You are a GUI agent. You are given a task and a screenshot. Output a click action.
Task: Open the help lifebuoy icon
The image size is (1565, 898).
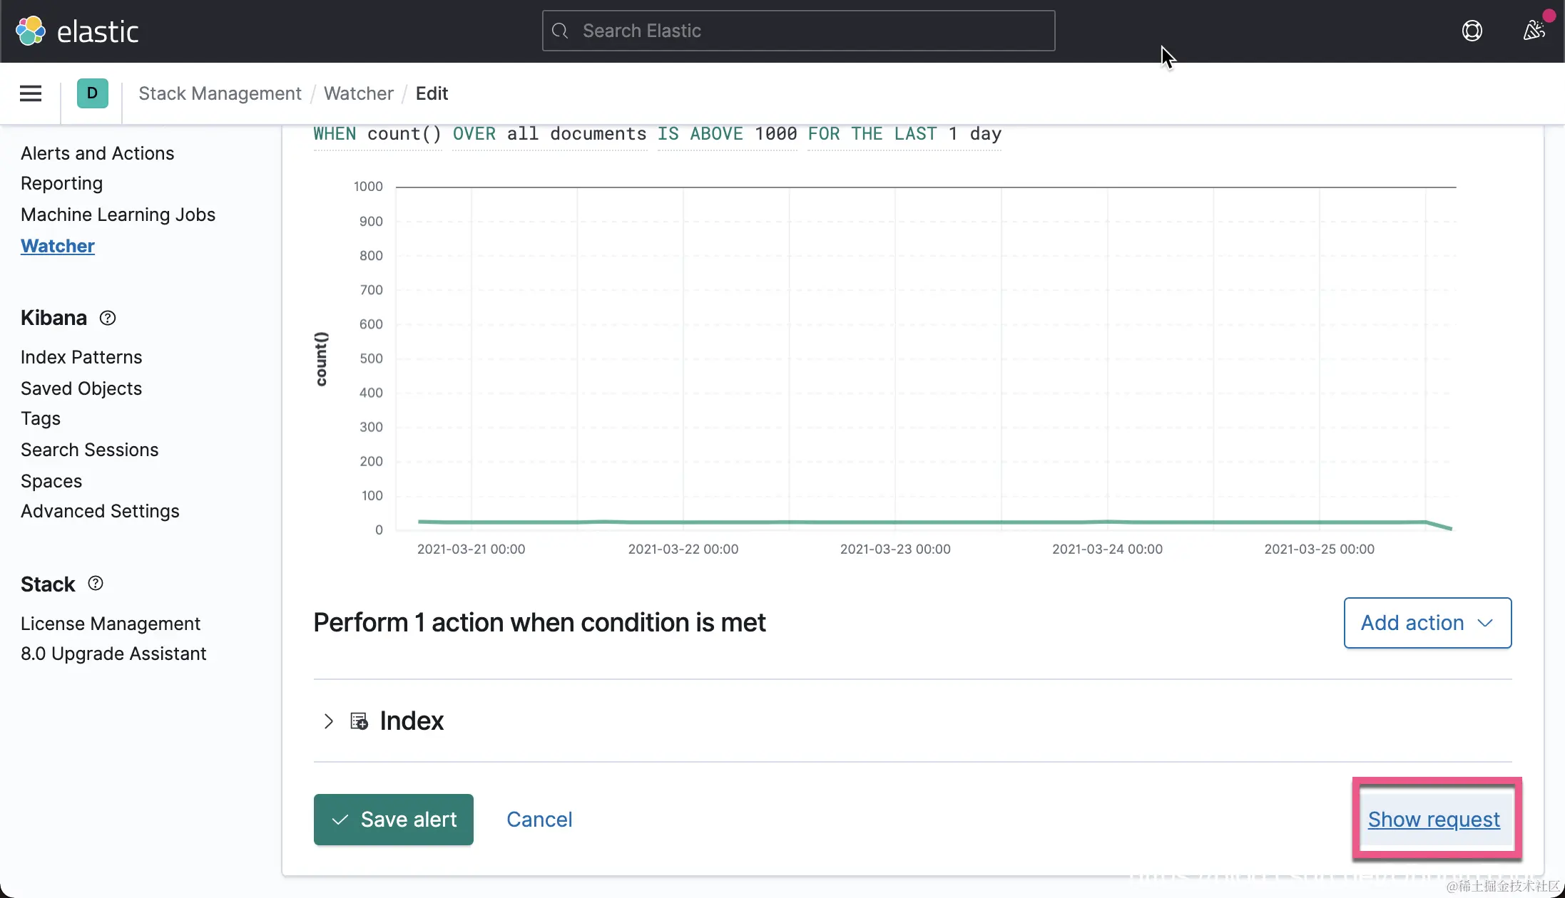pyautogui.click(x=1472, y=31)
